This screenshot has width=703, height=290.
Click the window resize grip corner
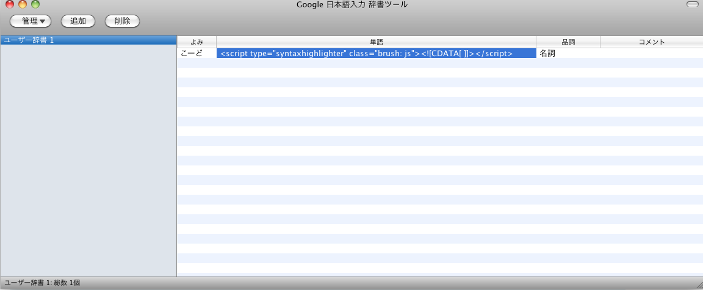[699, 286]
